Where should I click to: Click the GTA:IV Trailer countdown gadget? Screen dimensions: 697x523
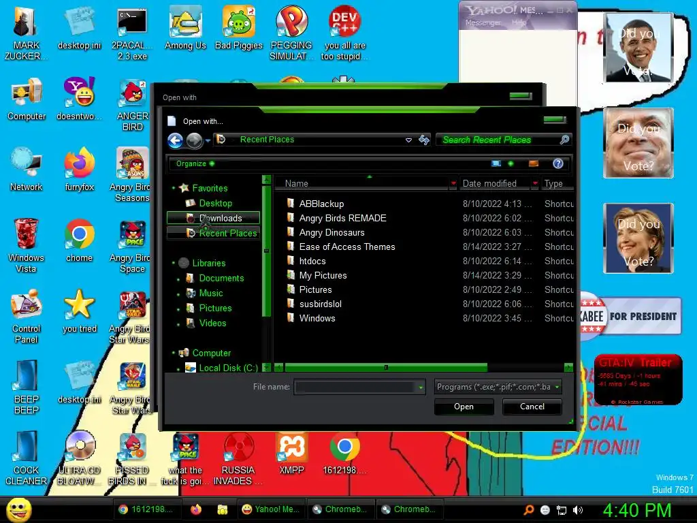pyautogui.click(x=638, y=379)
